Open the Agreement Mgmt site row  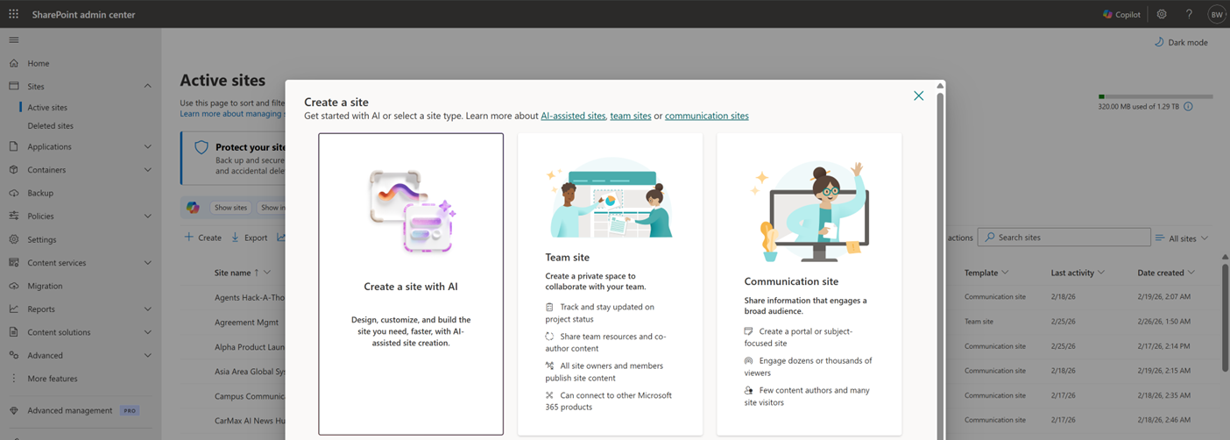point(246,322)
